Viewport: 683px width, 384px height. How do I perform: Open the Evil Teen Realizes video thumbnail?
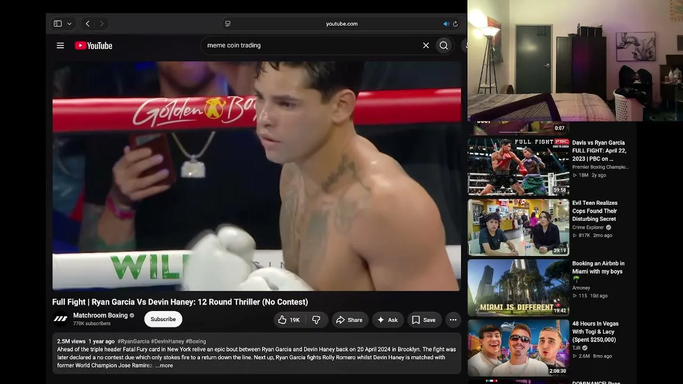[519, 227]
